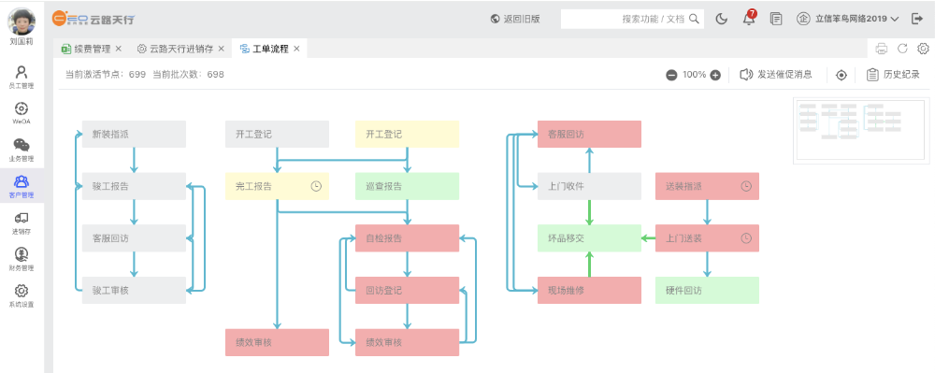
Task: Toggle dark mode moon icon
Action: coord(722,19)
